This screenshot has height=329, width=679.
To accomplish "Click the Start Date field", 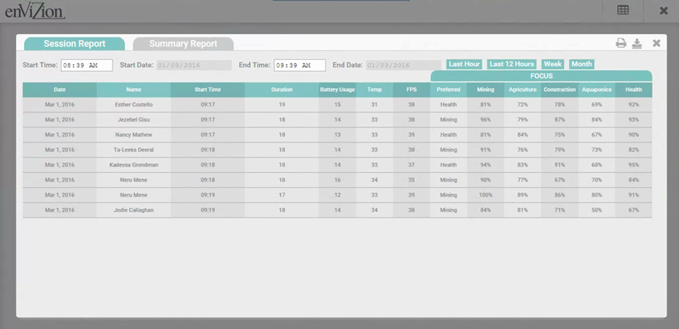I will 194,65.
